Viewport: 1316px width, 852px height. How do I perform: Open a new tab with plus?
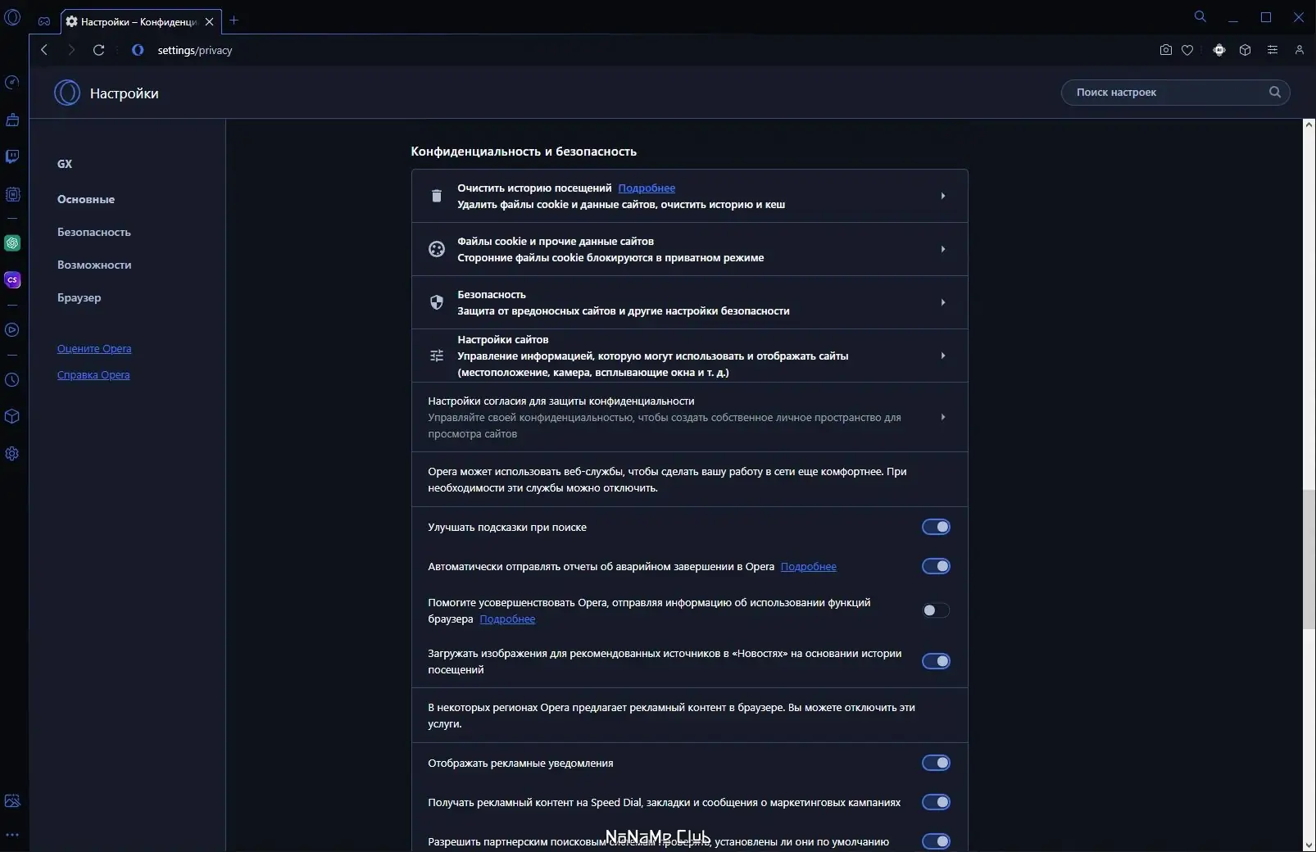[234, 20]
